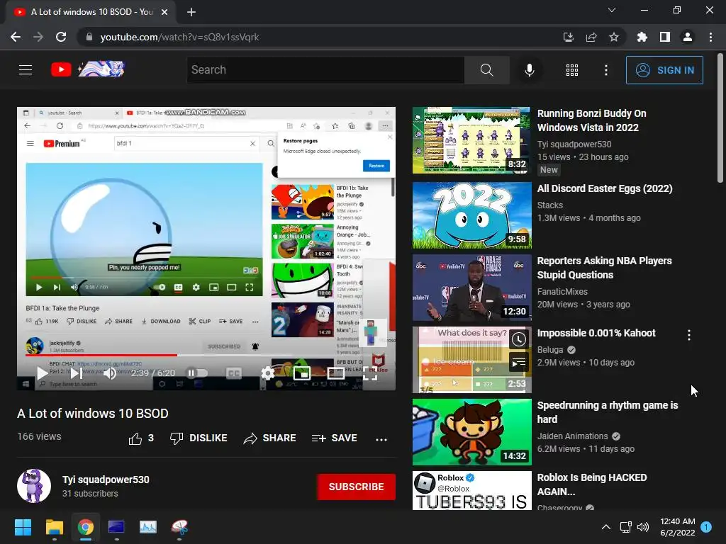This screenshot has width=726, height=544.
Task: Open the Beluga channel name
Action: point(550,350)
